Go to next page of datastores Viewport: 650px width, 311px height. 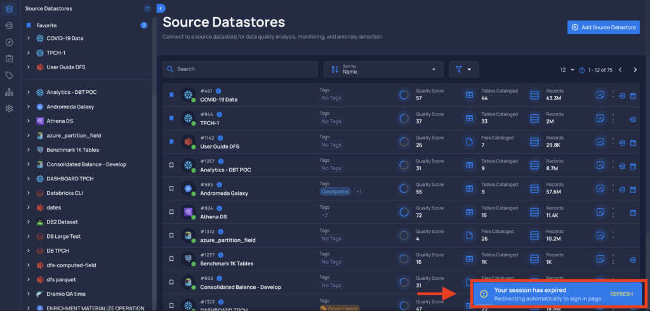click(x=635, y=70)
